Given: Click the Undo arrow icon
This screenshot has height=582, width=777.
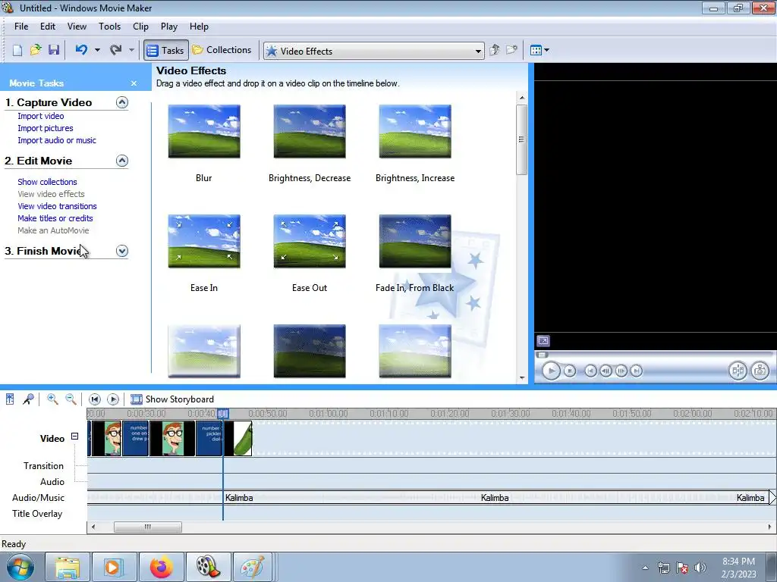Looking at the screenshot, I should (x=81, y=50).
